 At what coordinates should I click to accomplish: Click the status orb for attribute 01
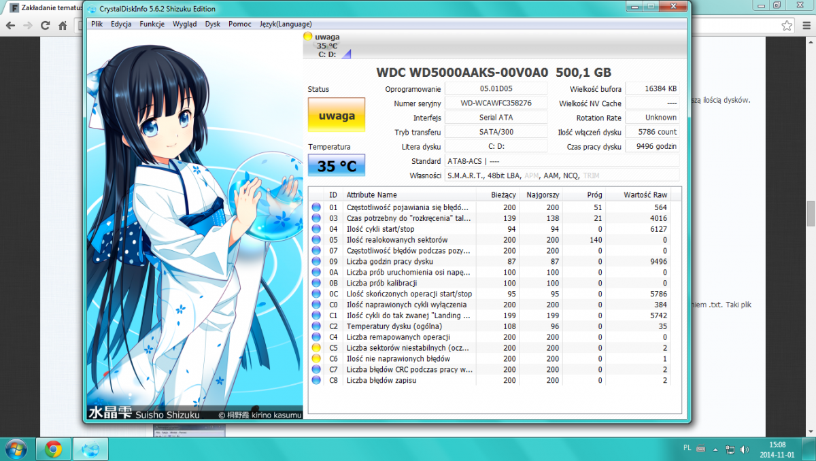click(x=316, y=207)
